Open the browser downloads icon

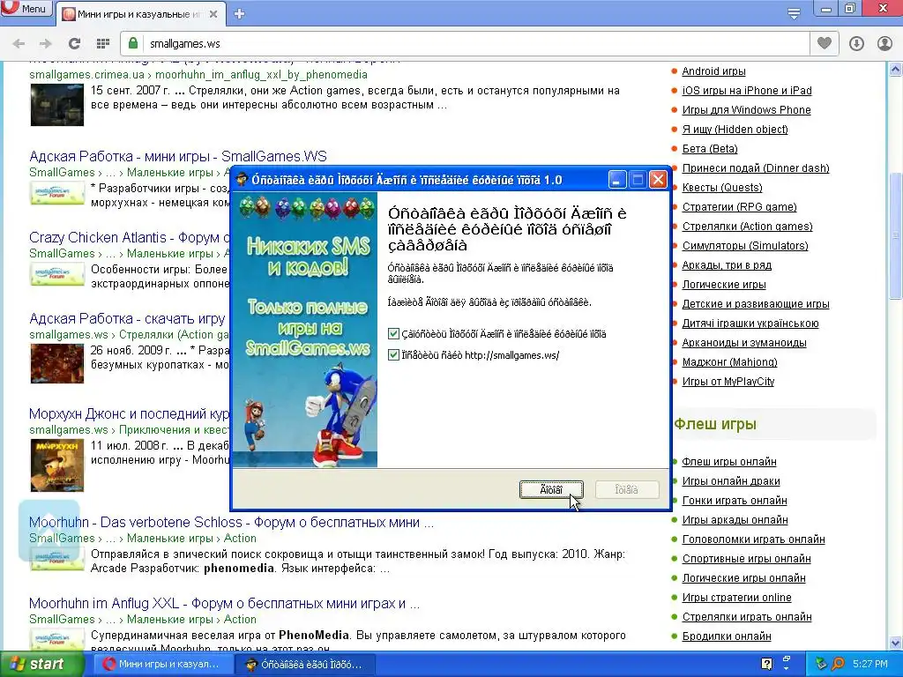tap(856, 43)
